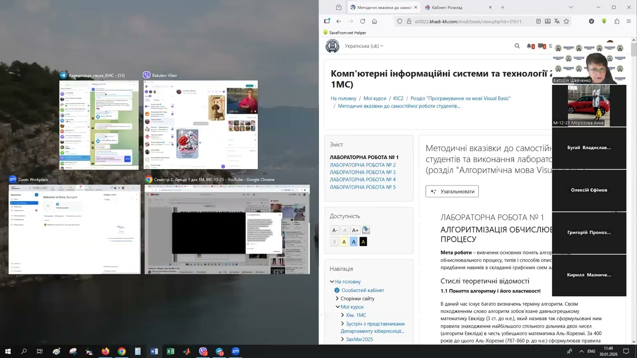Expand the Хім. 1МС course node

pos(342,315)
